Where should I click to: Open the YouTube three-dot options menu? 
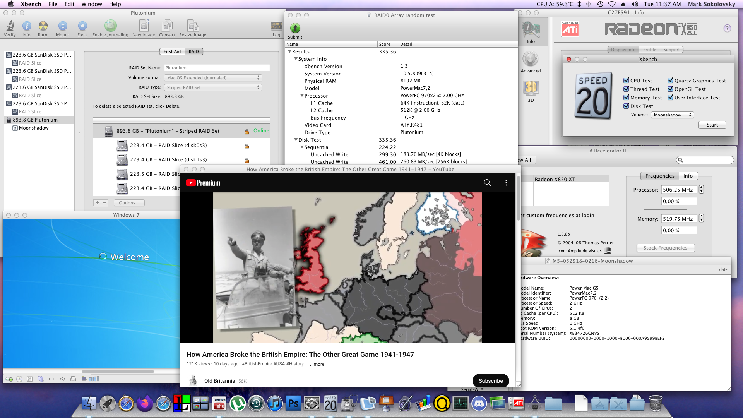(x=506, y=183)
